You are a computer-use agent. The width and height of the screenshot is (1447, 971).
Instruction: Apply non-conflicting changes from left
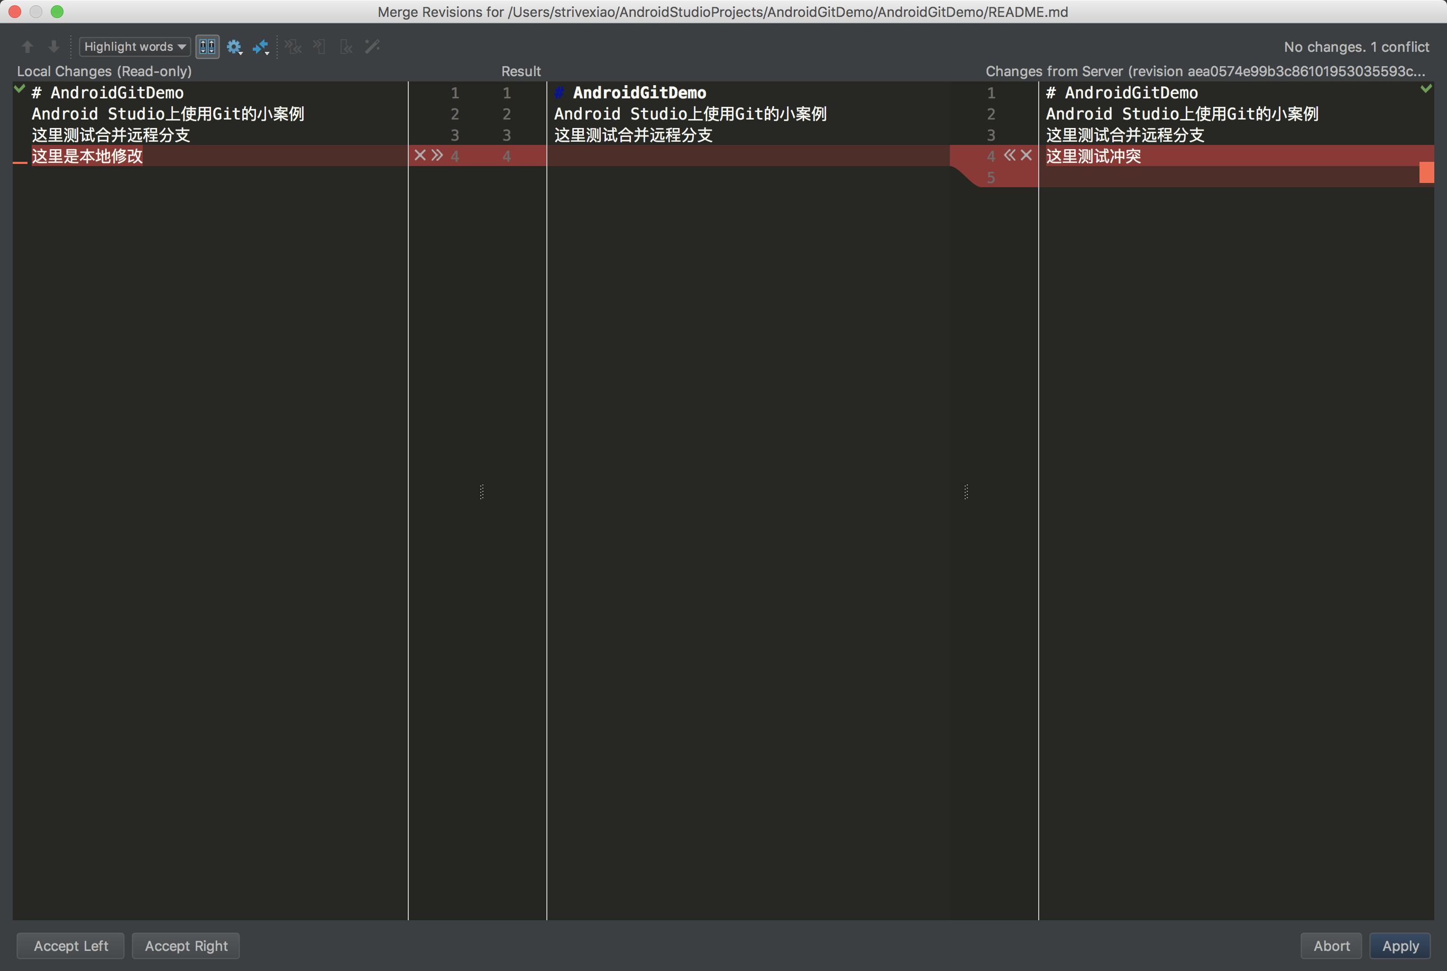click(x=319, y=47)
